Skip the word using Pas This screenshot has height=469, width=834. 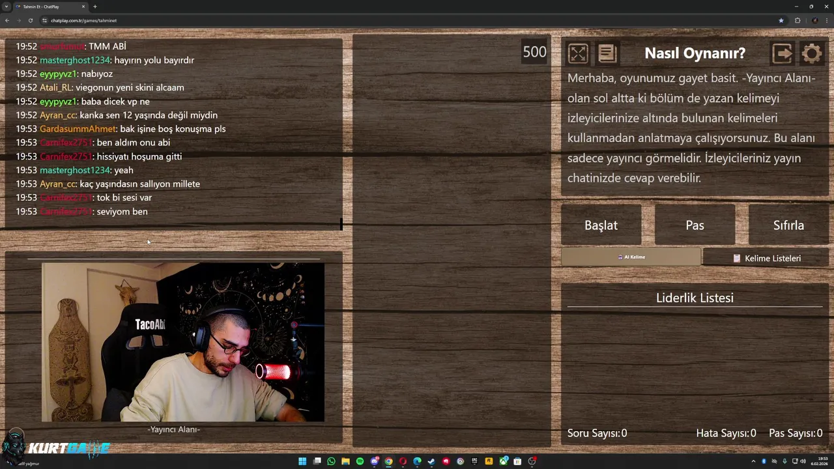[695, 225]
